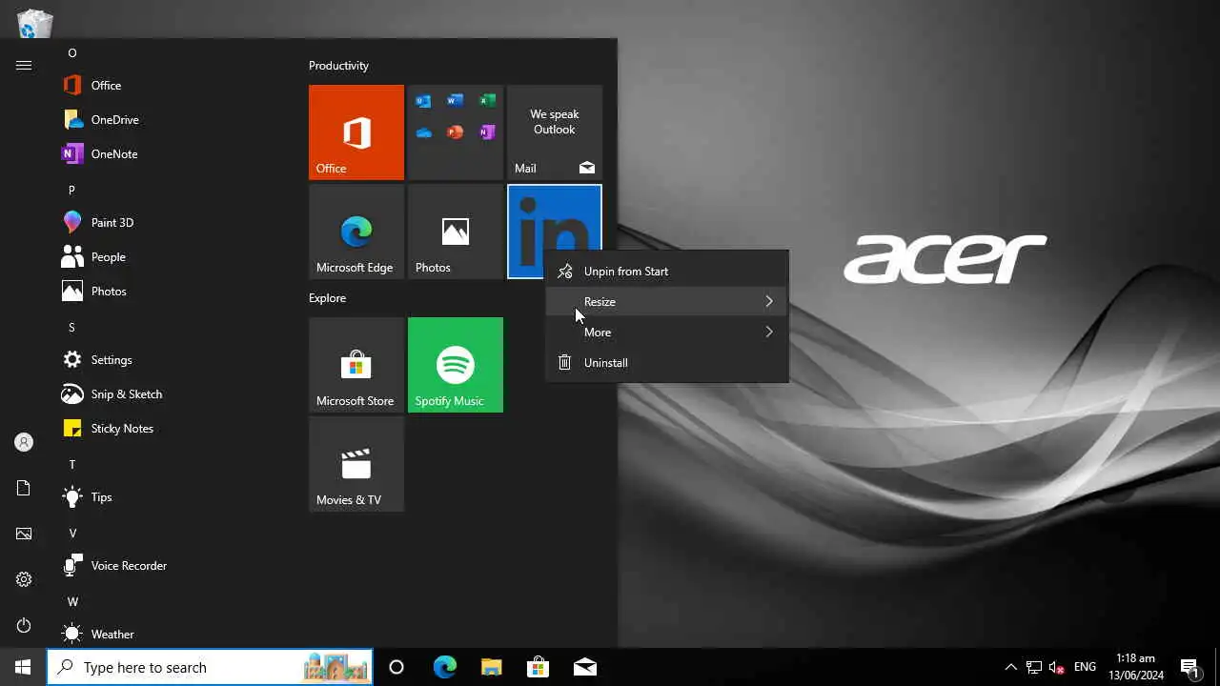Image resolution: width=1220 pixels, height=686 pixels.
Task: Choose Uninstall from the context menu
Action: pyautogui.click(x=667, y=363)
